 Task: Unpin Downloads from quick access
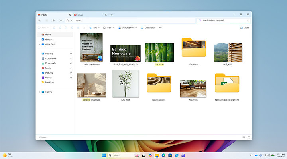[x=71, y=63]
